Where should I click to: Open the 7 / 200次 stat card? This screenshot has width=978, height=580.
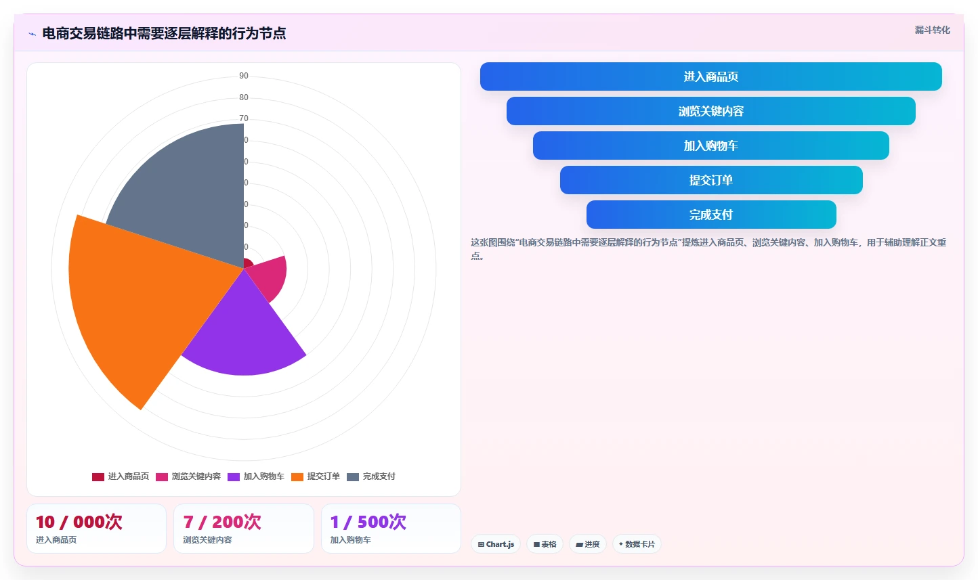point(244,529)
